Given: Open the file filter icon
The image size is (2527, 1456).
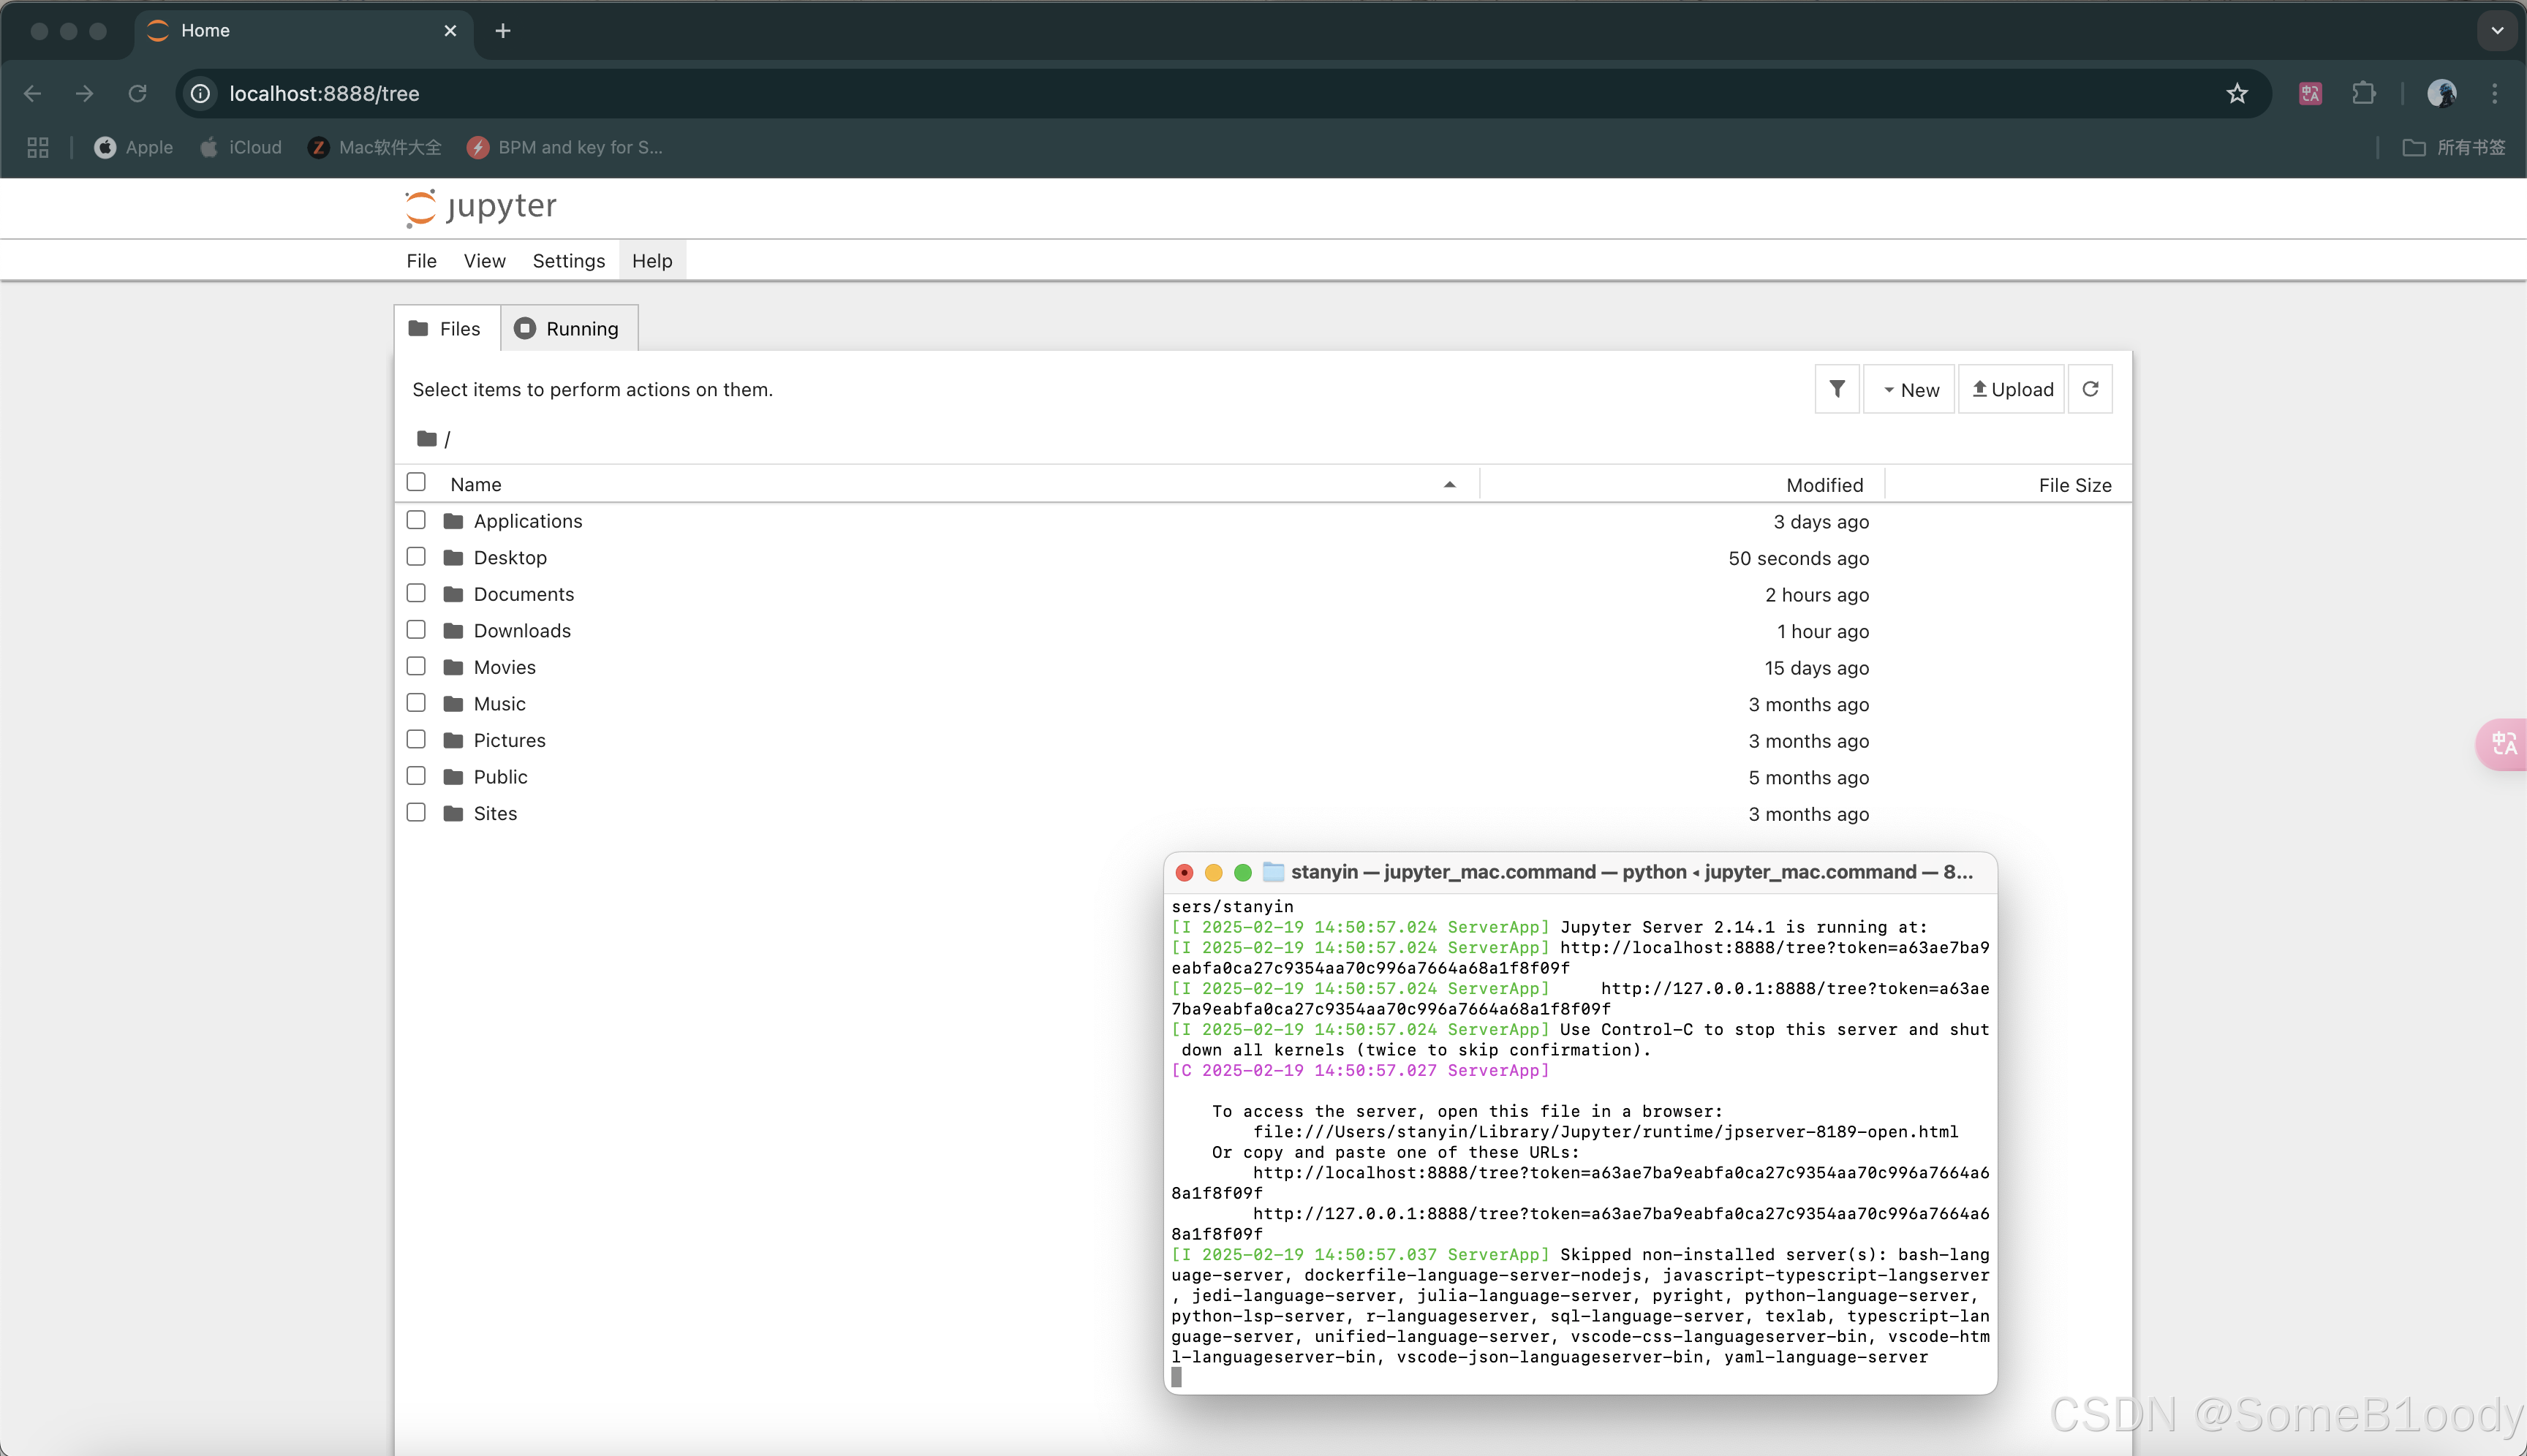Looking at the screenshot, I should click(x=1837, y=389).
